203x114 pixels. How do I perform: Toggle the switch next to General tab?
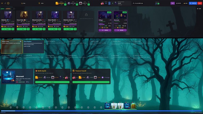point(13,9)
